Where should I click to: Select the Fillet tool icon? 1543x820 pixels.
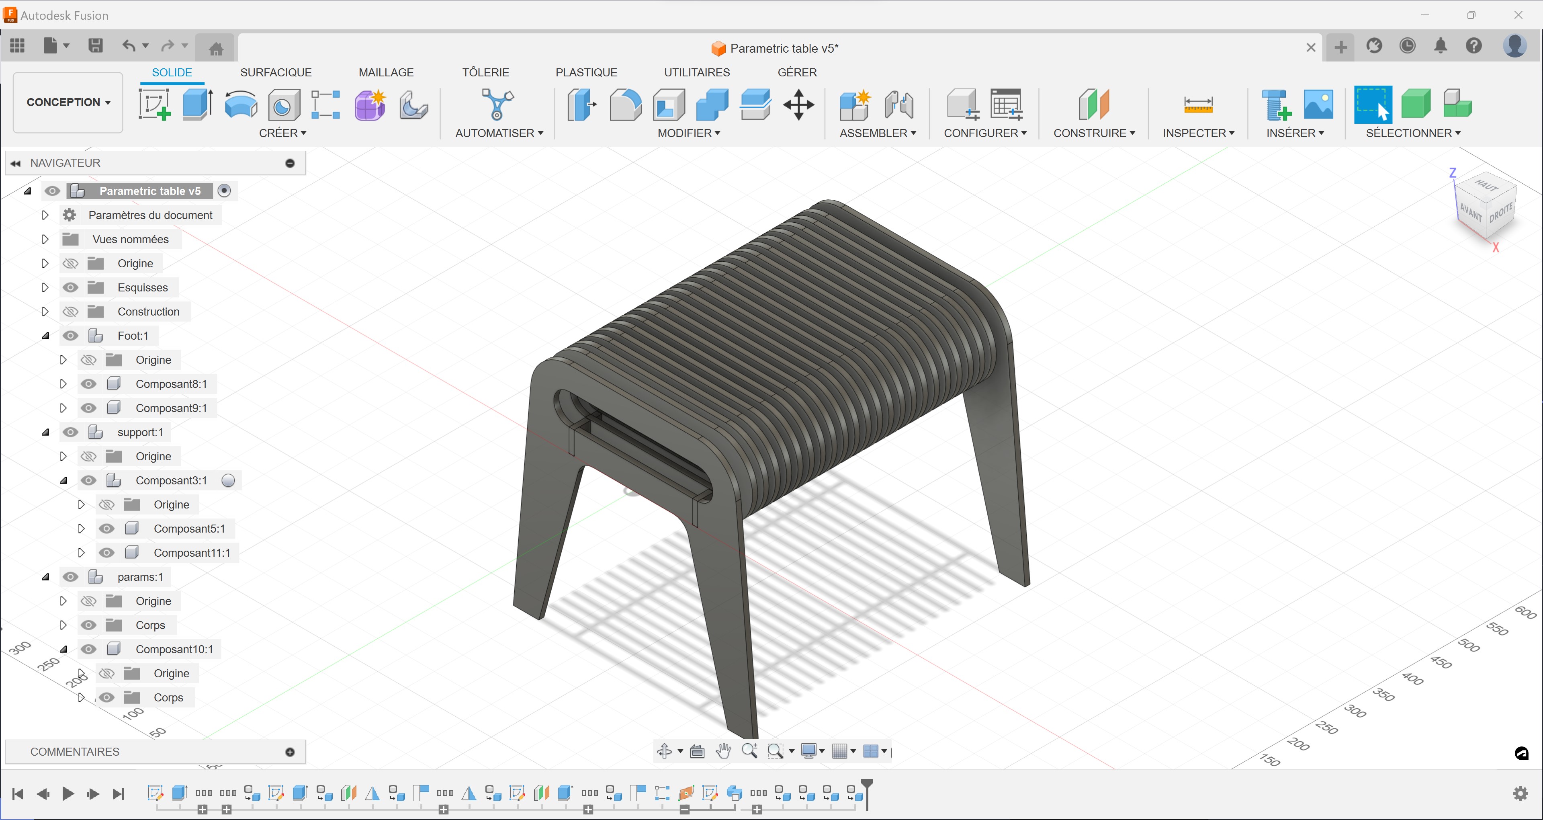click(x=625, y=104)
